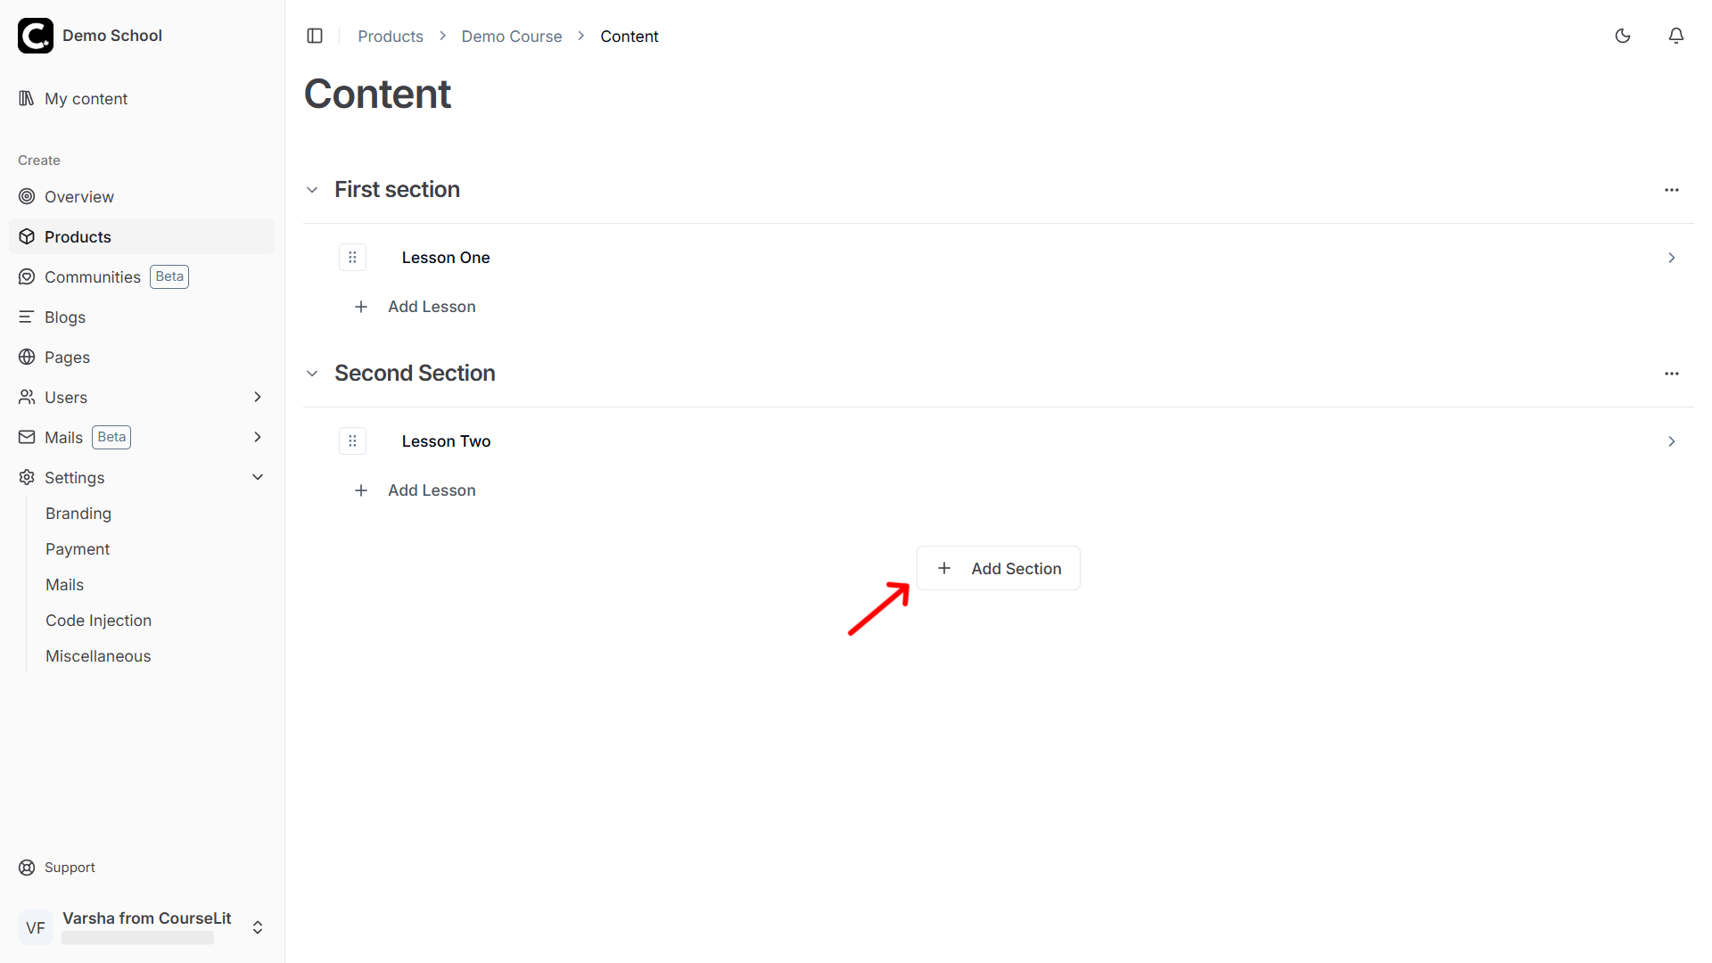Grab Lesson Two drag handle
1712x963 pixels.
[352, 441]
